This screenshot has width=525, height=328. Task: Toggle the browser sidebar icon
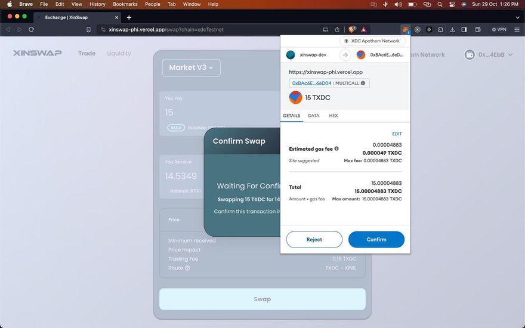point(464,29)
